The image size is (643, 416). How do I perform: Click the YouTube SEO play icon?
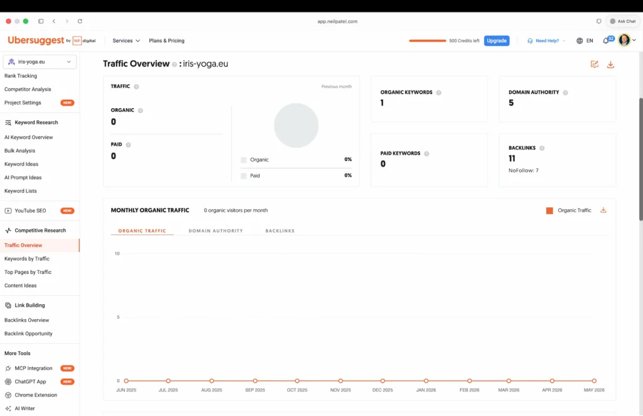[x=8, y=211]
